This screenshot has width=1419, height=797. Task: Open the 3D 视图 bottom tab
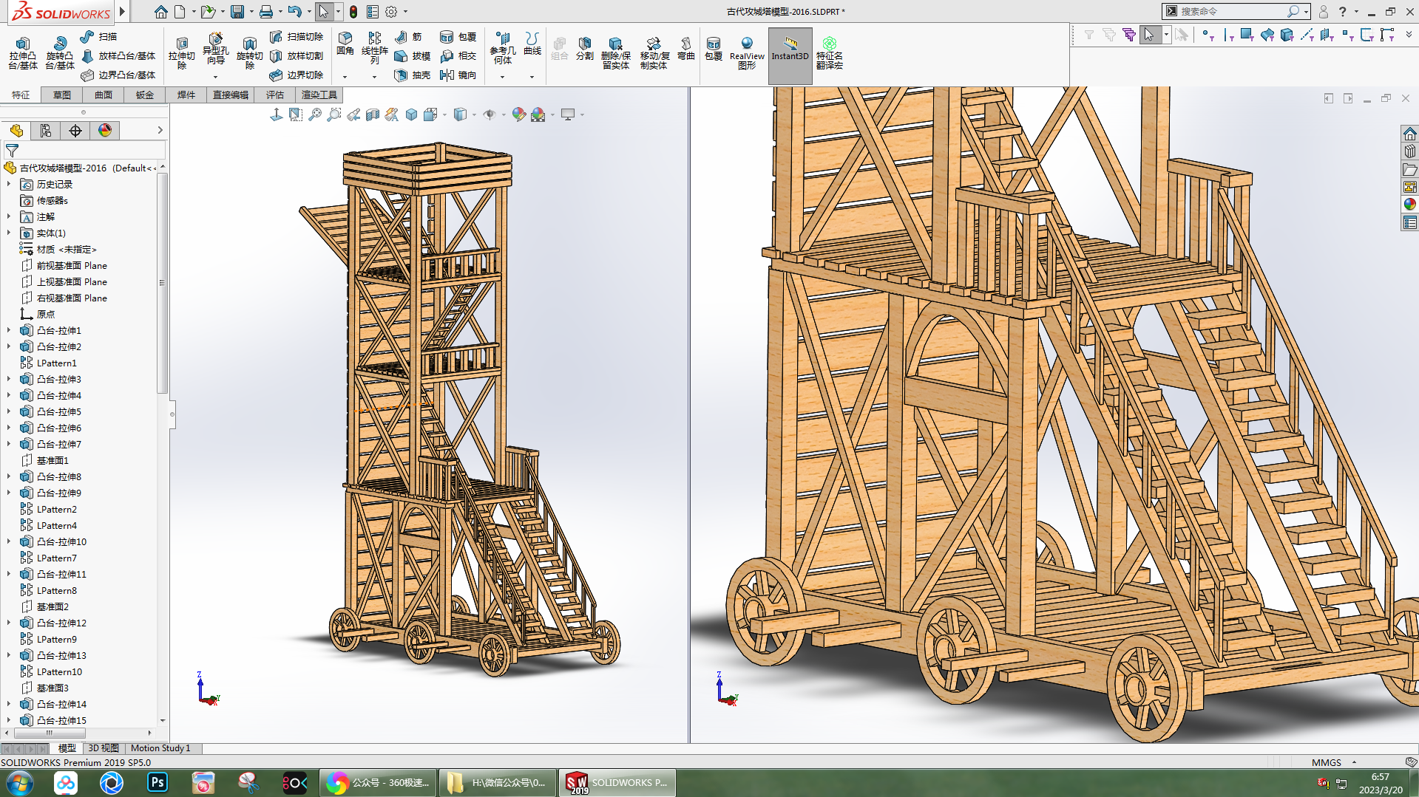104,748
